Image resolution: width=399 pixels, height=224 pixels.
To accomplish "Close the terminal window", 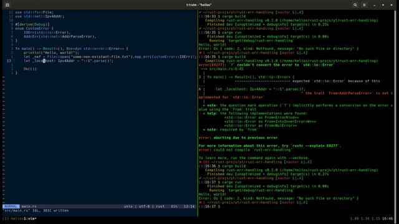I will coord(392,5).
